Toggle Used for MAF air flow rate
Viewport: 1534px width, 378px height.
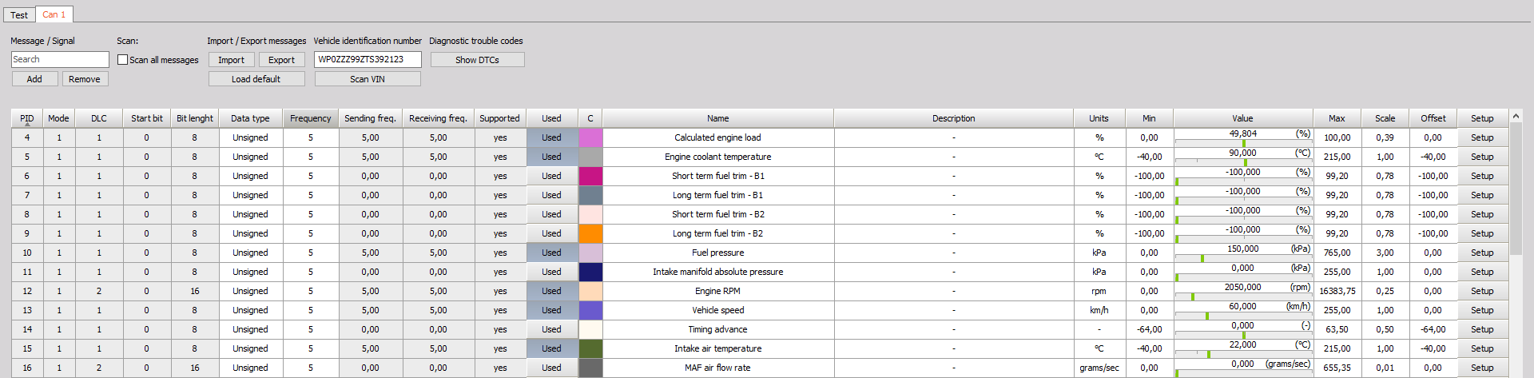[551, 368]
